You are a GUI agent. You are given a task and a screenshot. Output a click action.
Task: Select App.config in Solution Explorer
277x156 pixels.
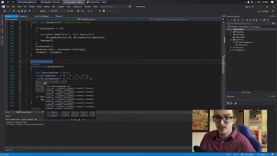(240, 37)
